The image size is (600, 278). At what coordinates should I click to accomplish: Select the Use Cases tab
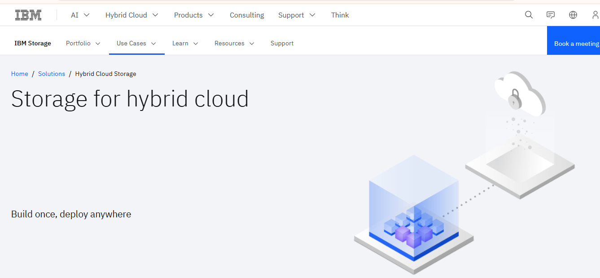tap(136, 43)
